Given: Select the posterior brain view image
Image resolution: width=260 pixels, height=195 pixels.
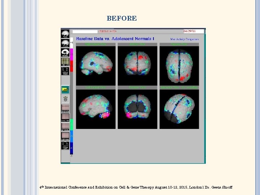Looking at the screenshot, I should click(138, 109).
